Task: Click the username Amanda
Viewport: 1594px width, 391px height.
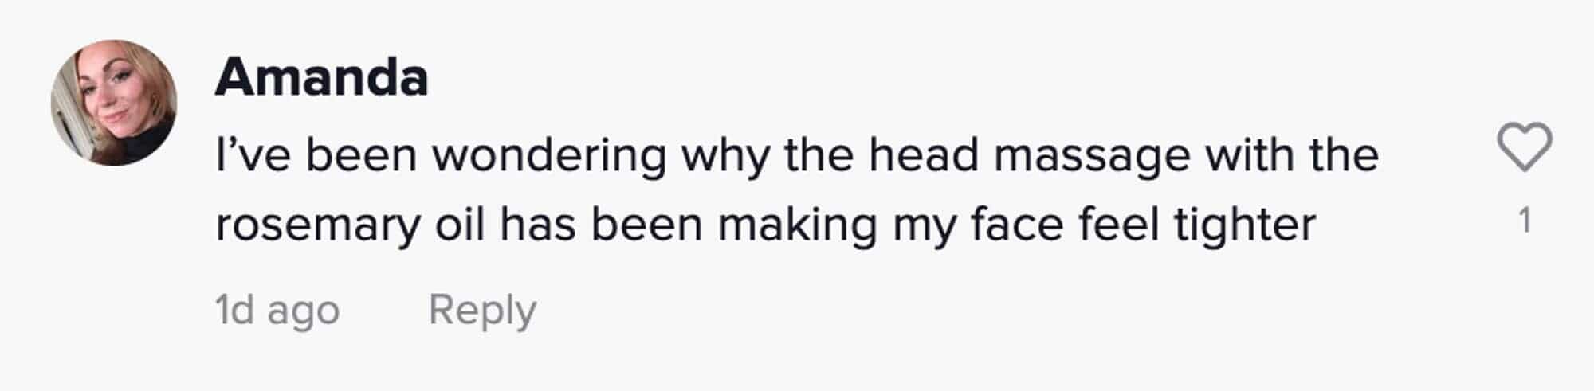Action: tap(321, 78)
